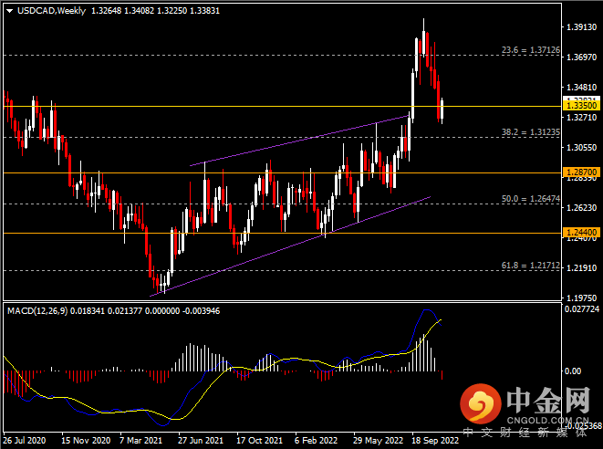
Task: Click the 15 Nov 2020 date label
Action: pos(86,440)
